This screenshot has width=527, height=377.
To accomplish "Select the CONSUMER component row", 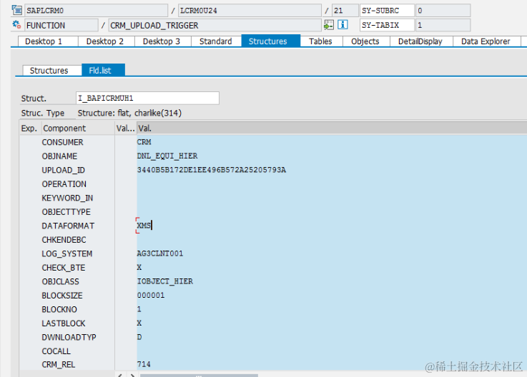I will [x=62, y=142].
